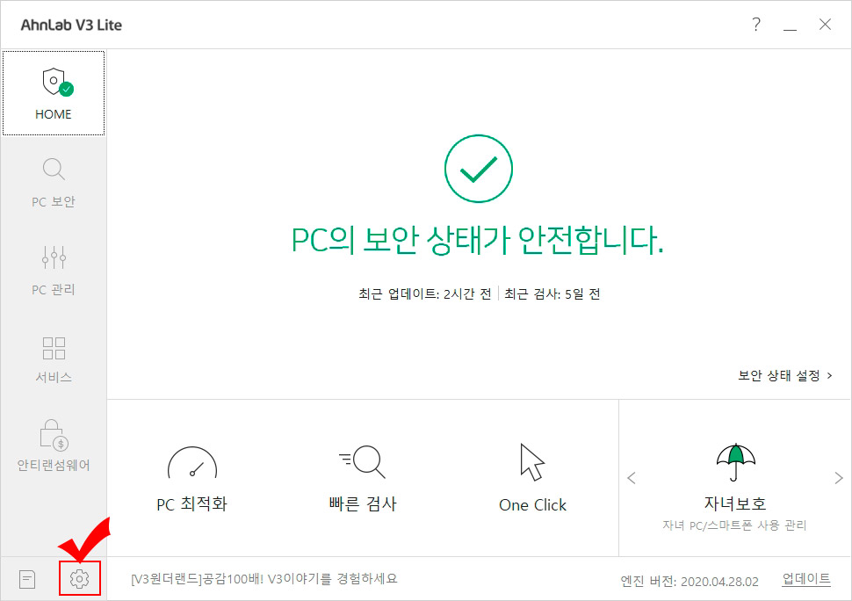Open the PC 보안 magnifier tab
This screenshot has height=601, width=852.
pyautogui.click(x=54, y=183)
